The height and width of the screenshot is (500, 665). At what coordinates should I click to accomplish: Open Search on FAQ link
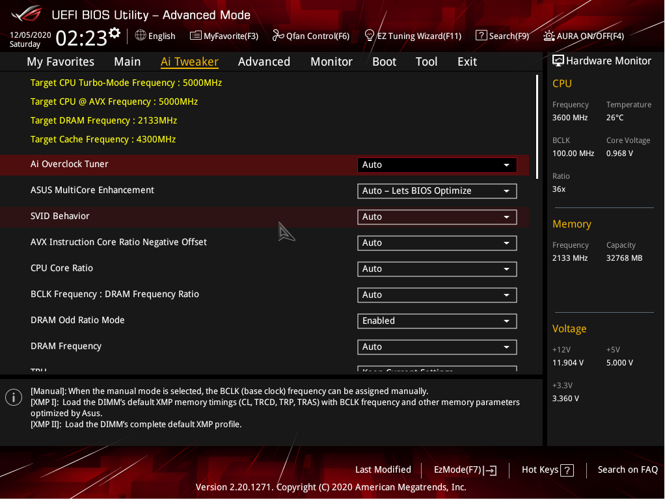[628, 470]
